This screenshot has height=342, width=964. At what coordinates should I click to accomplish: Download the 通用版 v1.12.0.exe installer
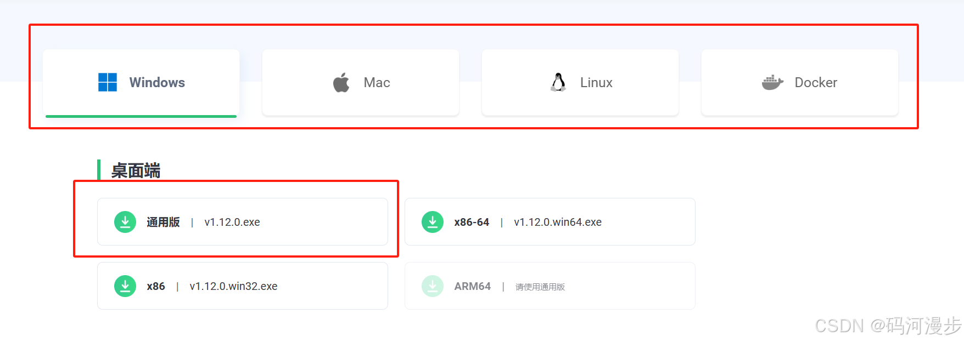[243, 222]
